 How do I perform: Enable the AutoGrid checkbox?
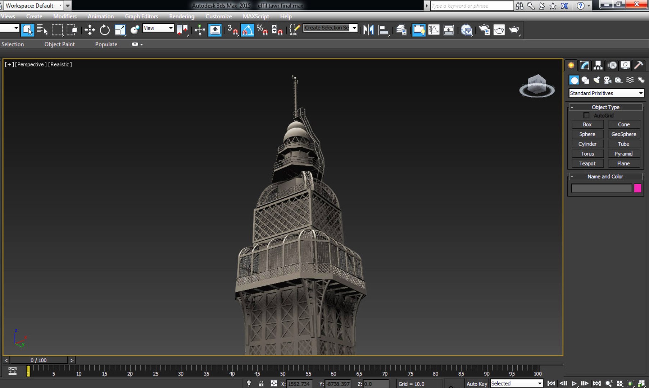coord(586,115)
